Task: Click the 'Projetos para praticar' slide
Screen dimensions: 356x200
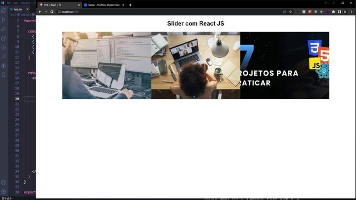Action: point(285,66)
